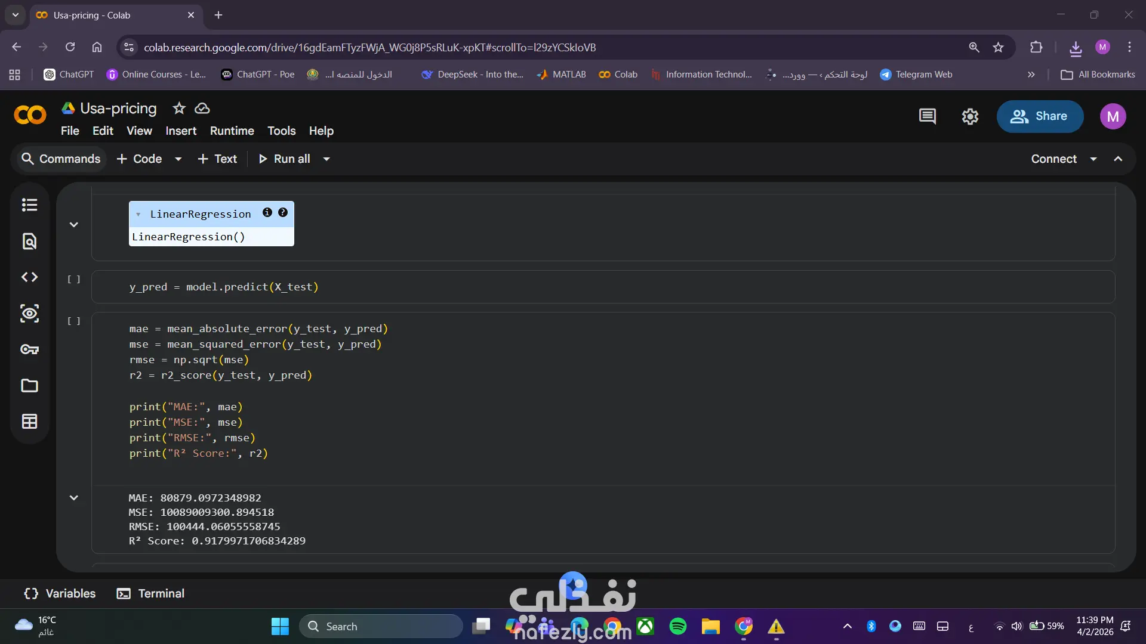Image resolution: width=1146 pixels, height=644 pixels.
Task: Star the Usa-pricing notebook
Action: 179,109
